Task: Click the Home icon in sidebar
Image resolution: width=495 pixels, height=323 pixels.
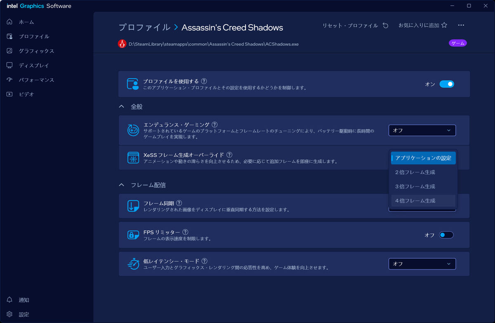Action: click(9, 22)
